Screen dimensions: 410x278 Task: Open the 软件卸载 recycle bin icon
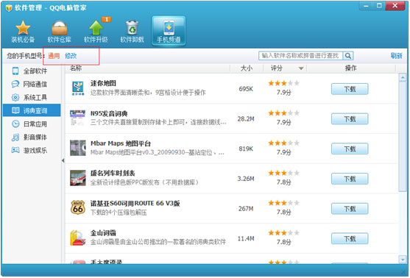coord(132,32)
